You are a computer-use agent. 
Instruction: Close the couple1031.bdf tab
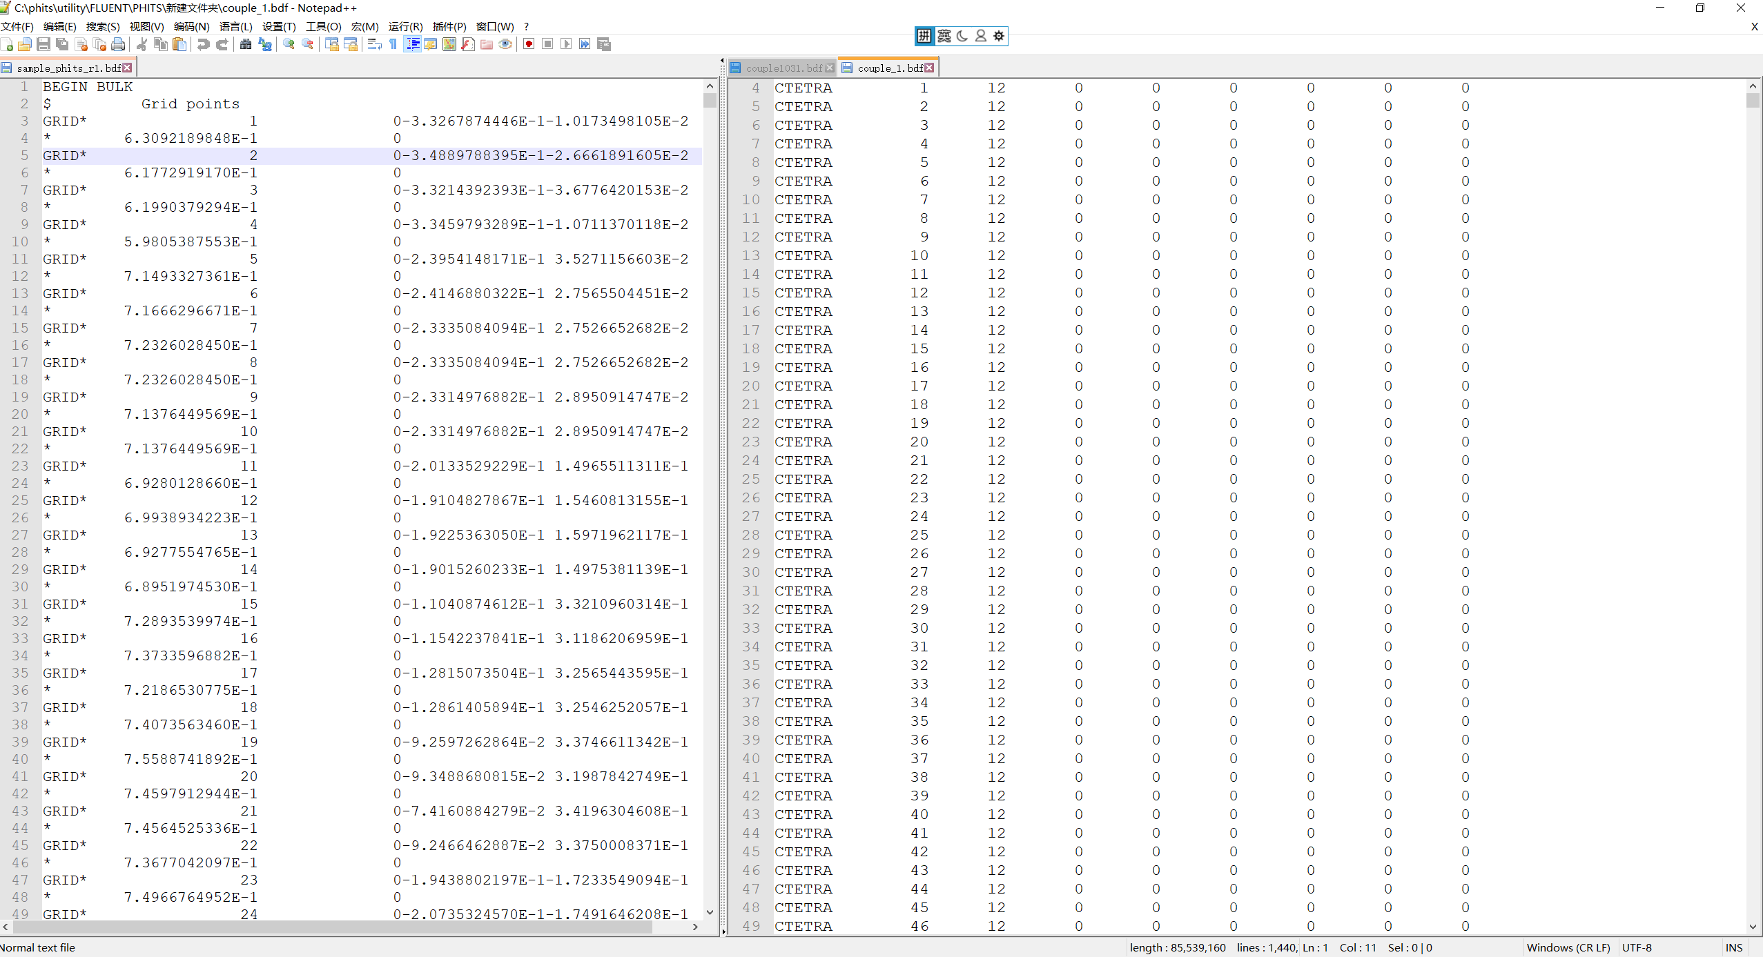(830, 68)
